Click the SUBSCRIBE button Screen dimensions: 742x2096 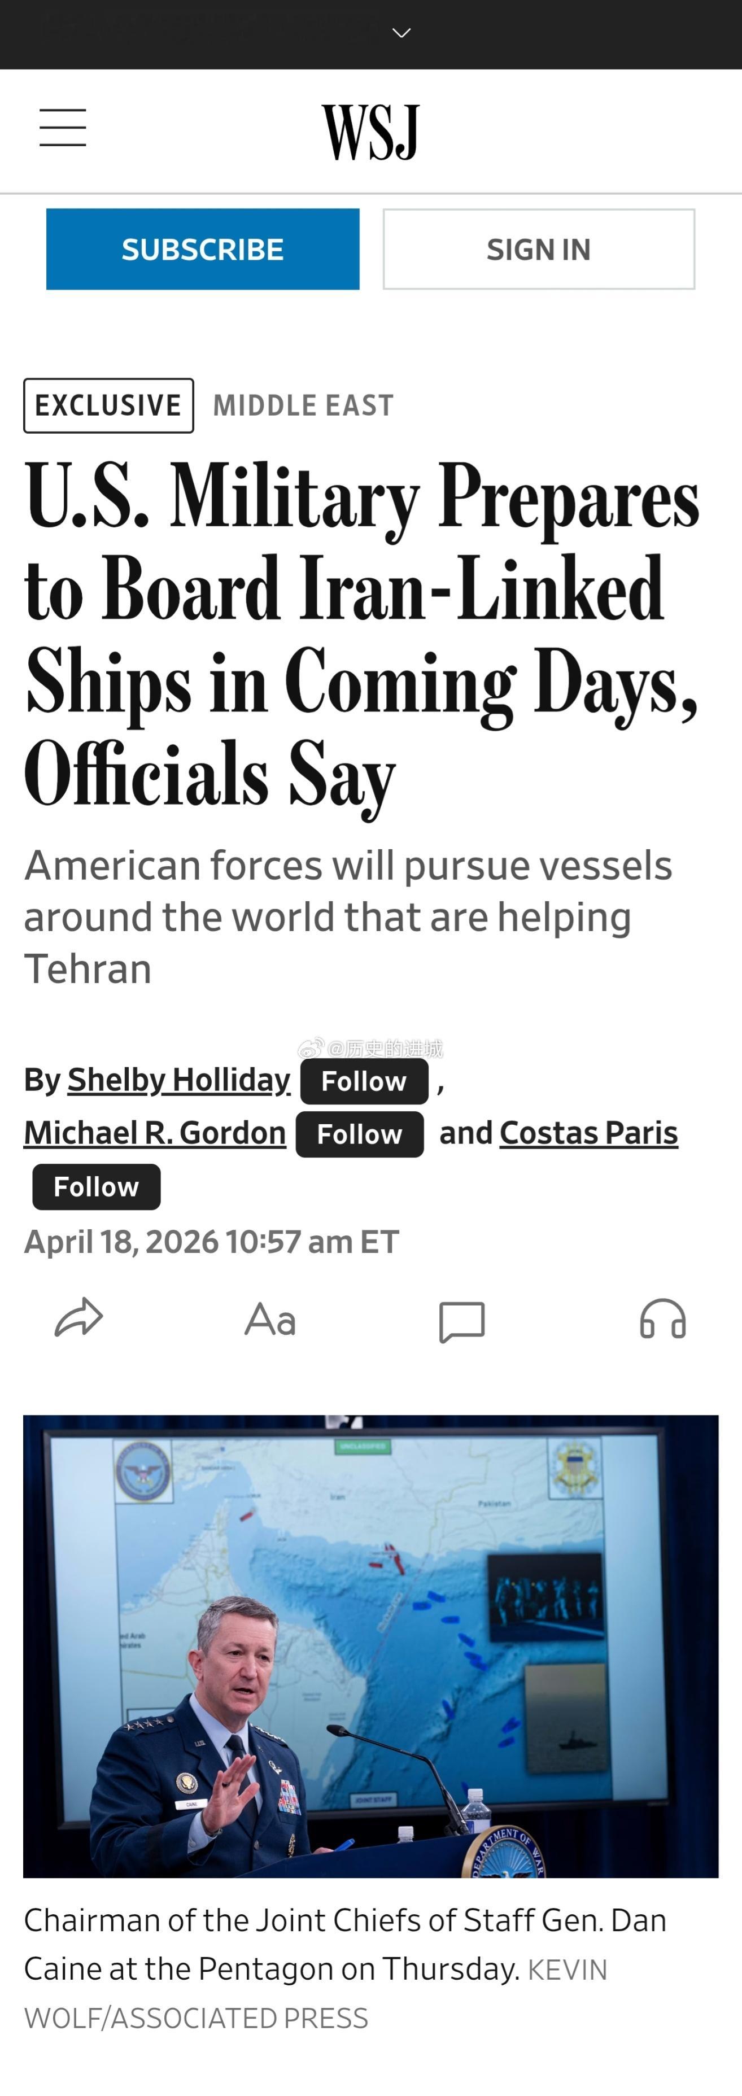(203, 249)
